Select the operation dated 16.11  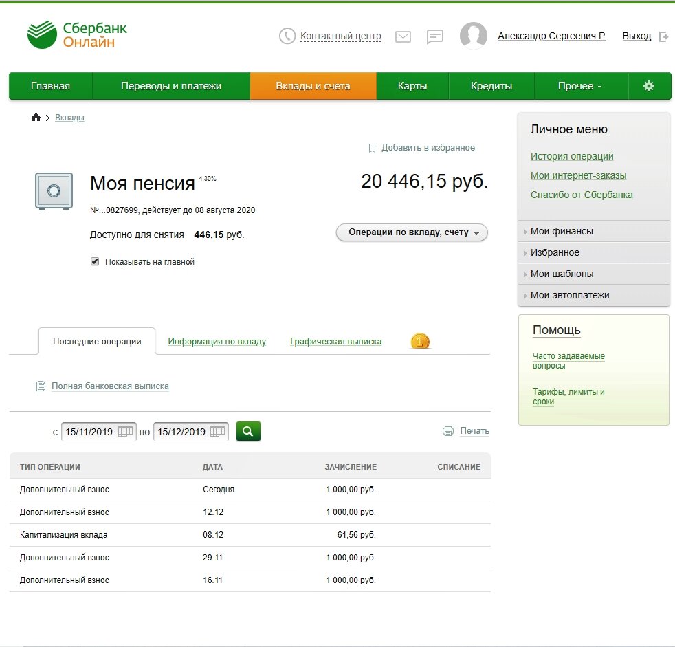[250, 580]
